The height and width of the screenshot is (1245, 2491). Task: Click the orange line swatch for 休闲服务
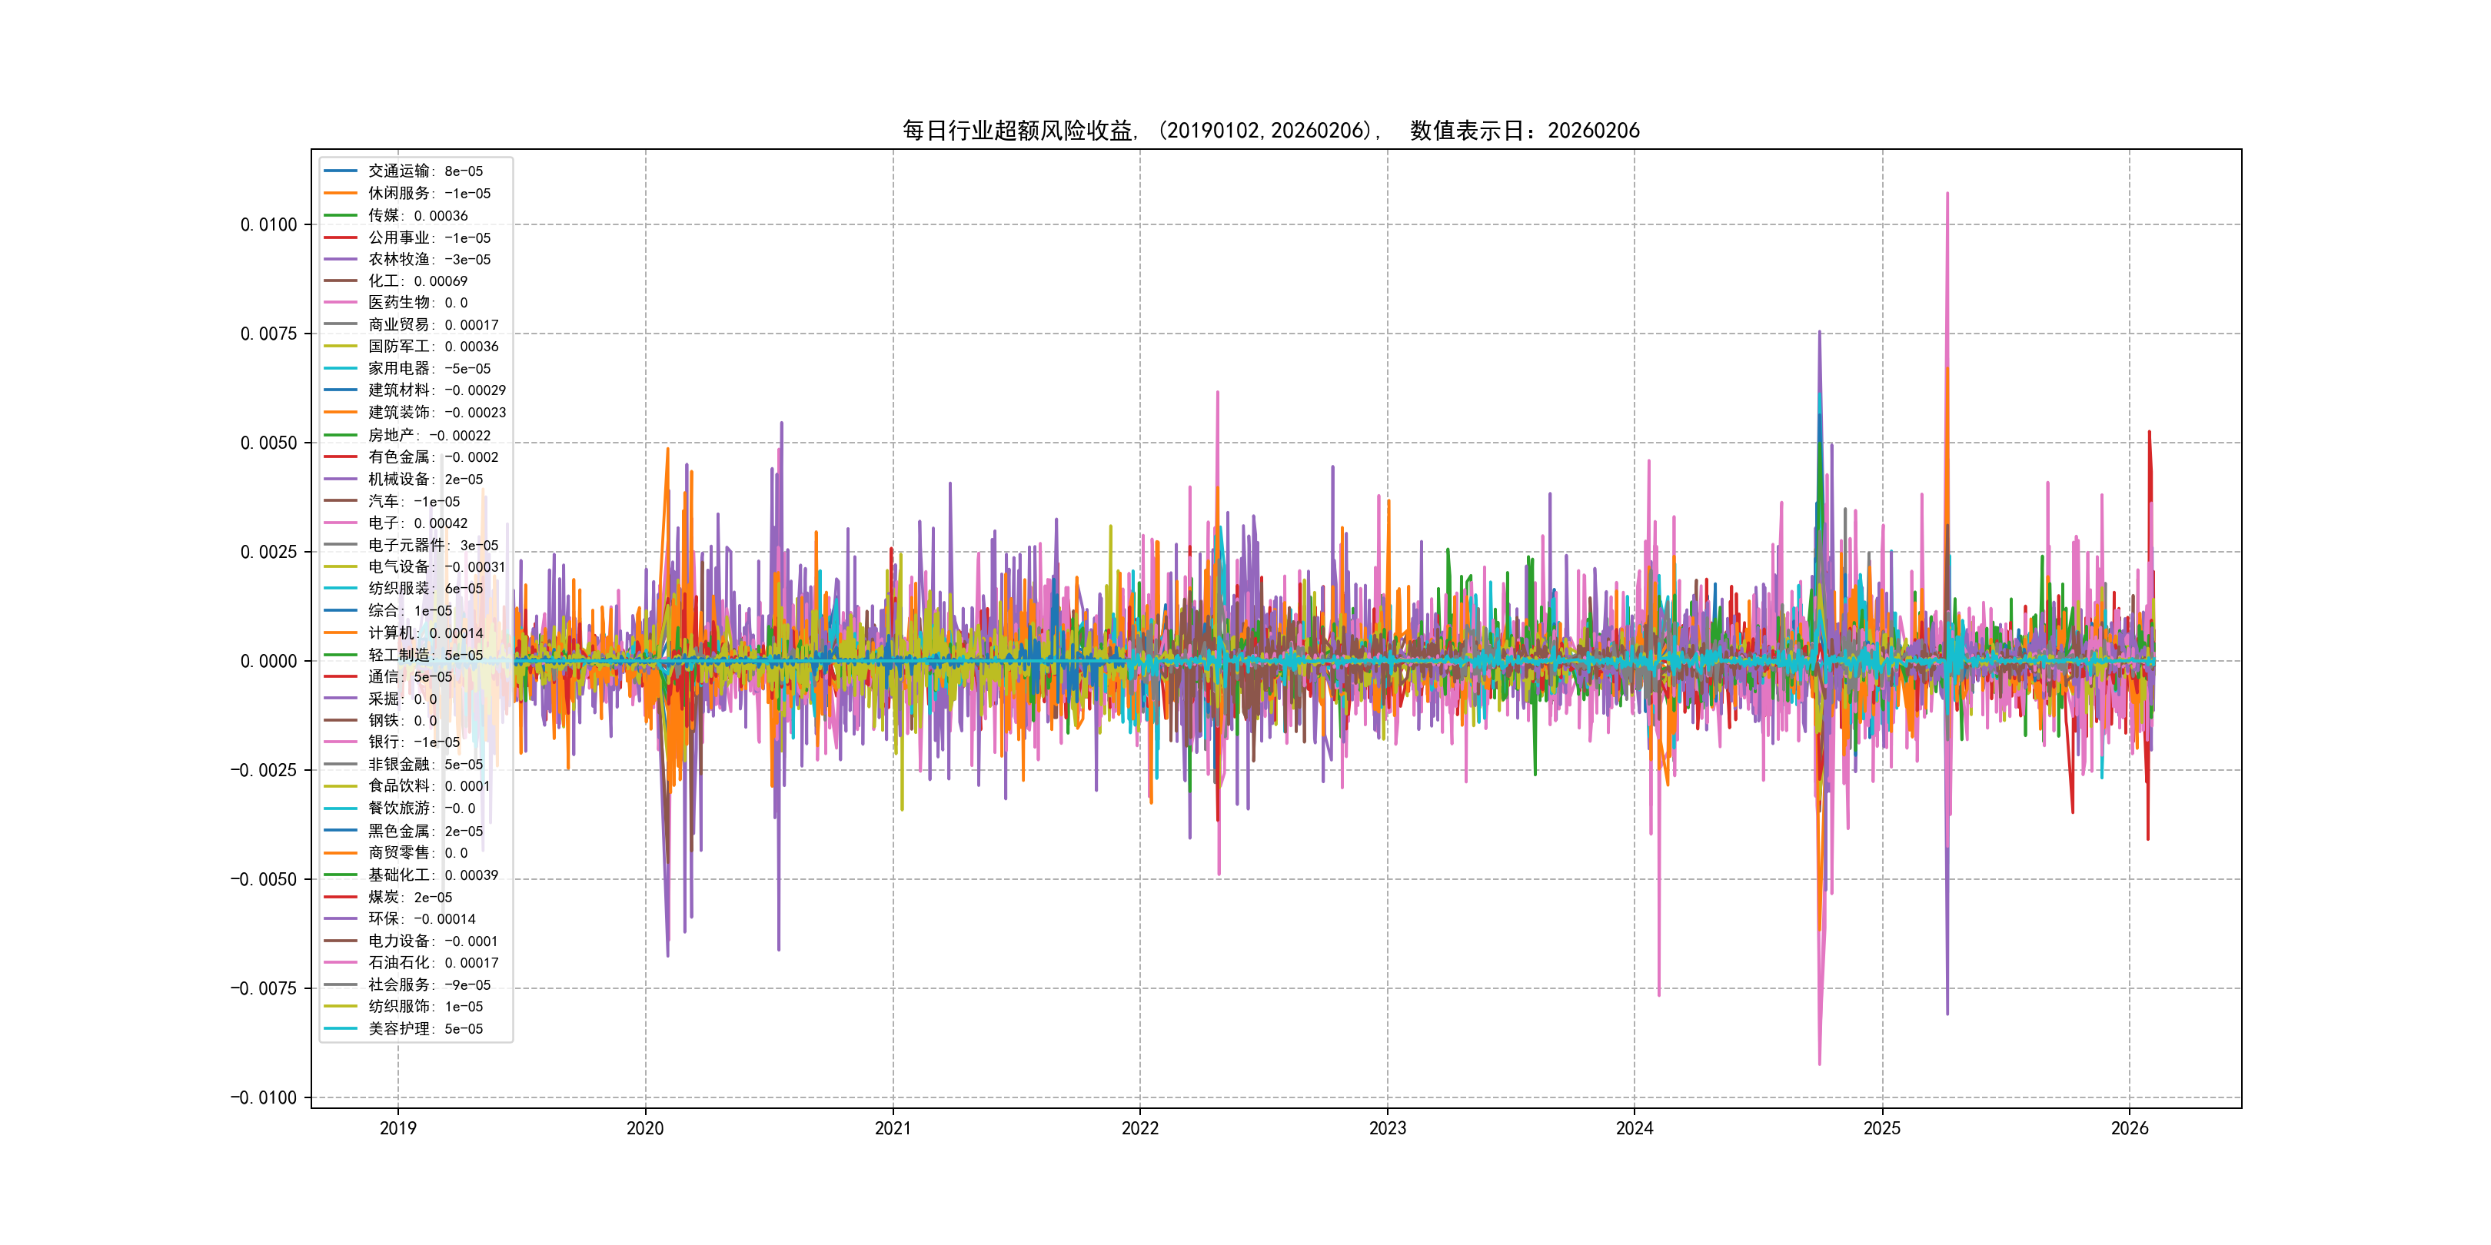(x=341, y=194)
